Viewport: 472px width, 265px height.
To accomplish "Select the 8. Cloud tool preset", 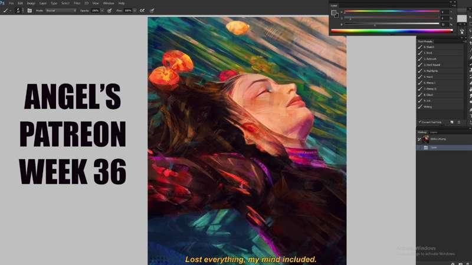I will click(440, 95).
